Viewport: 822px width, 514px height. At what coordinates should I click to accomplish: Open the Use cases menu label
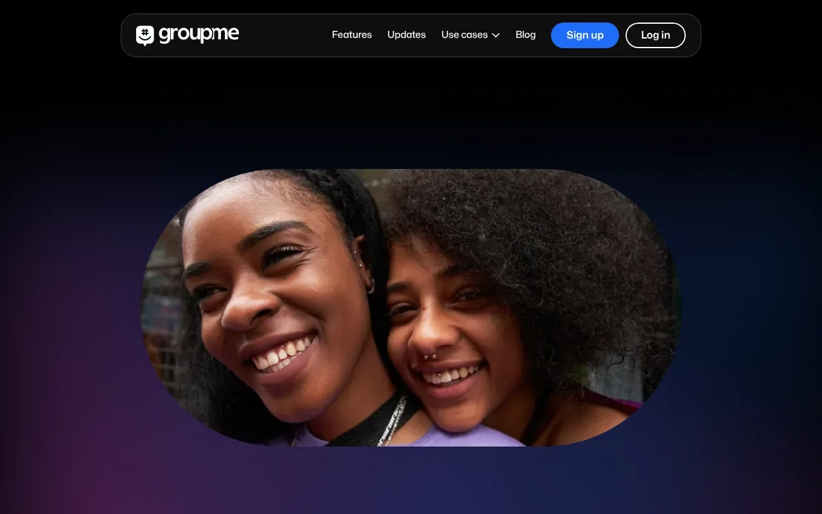[x=464, y=35]
